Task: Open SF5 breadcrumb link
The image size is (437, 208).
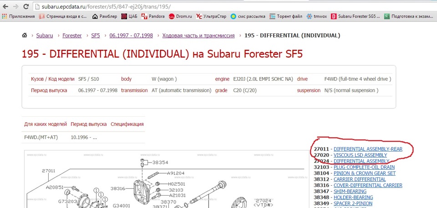Action: pyautogui.click(x=96, y=36)
